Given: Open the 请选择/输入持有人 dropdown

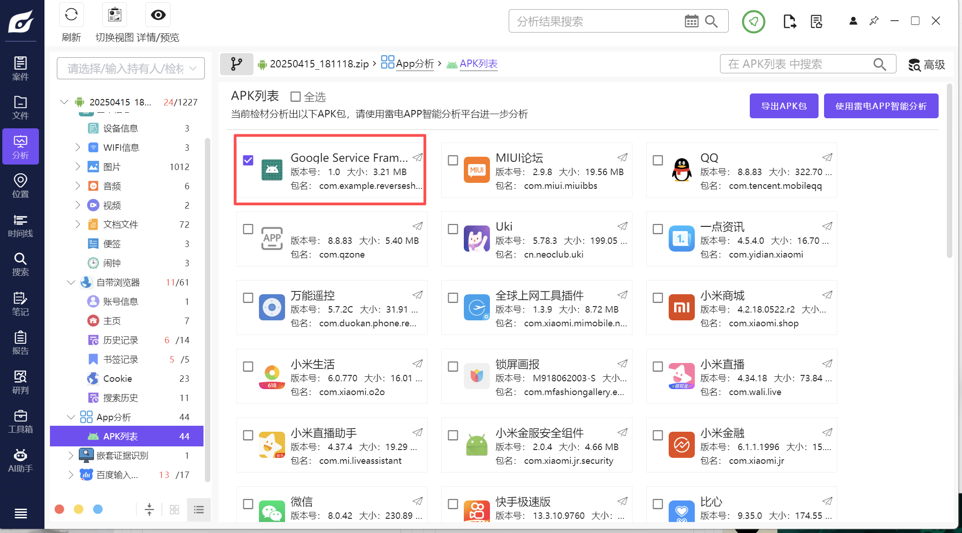Looking at the screenshot, I should (131, 68).
